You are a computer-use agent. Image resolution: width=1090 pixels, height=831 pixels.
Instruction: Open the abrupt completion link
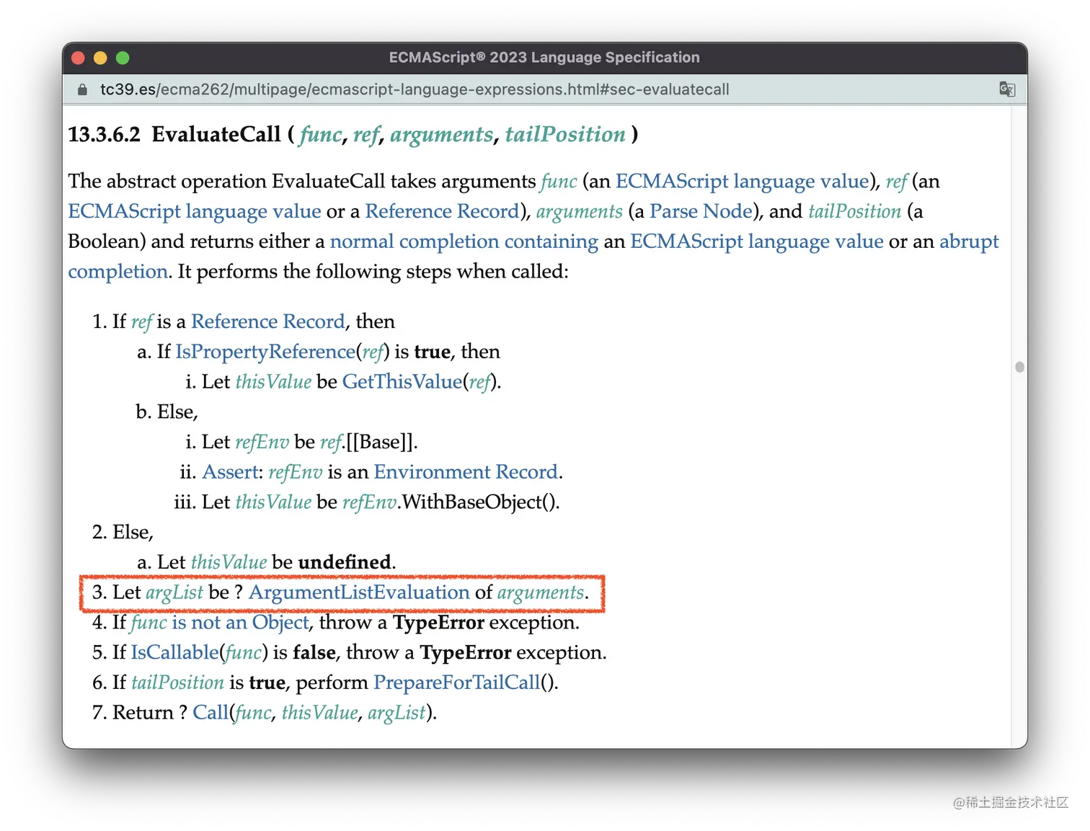coord(969,241)
